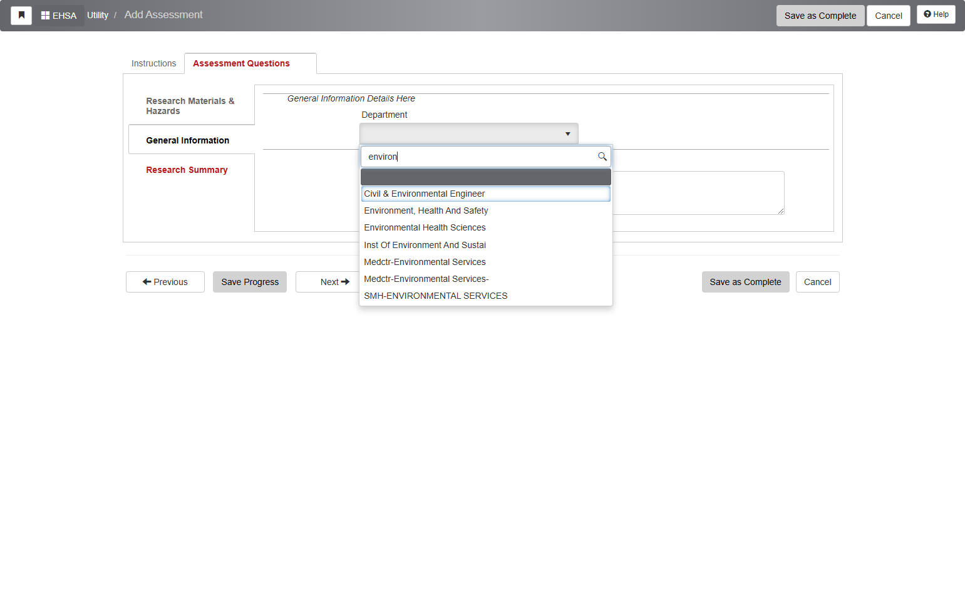Open the Research Summary section
This screenshot has width=965, height=597.
point(187,170)
